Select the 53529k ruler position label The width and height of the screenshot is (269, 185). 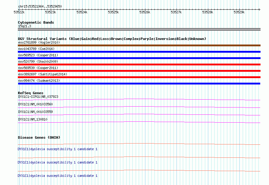tap(239, 12)
